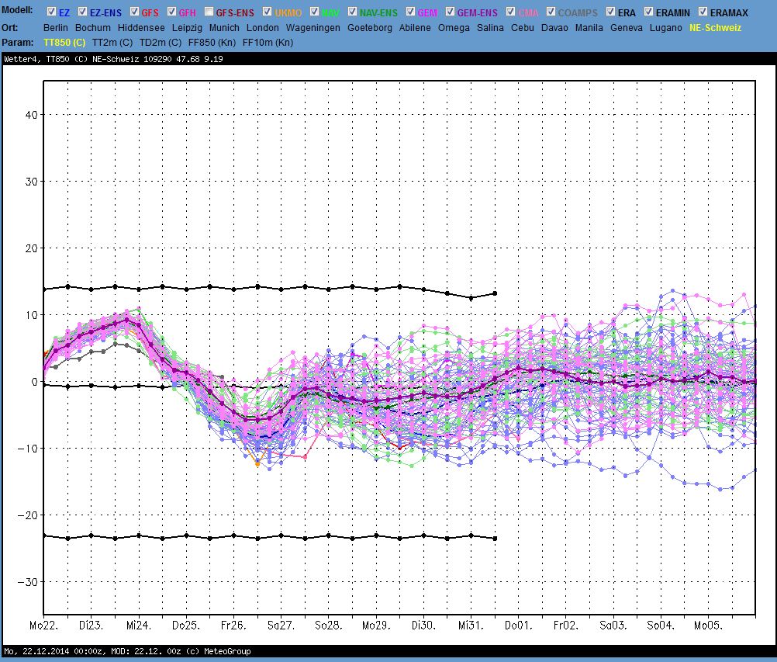Switch location to Bochum
Image resolution: width=777 pixels, height=662 pixels.
click(x=92, y=28)
